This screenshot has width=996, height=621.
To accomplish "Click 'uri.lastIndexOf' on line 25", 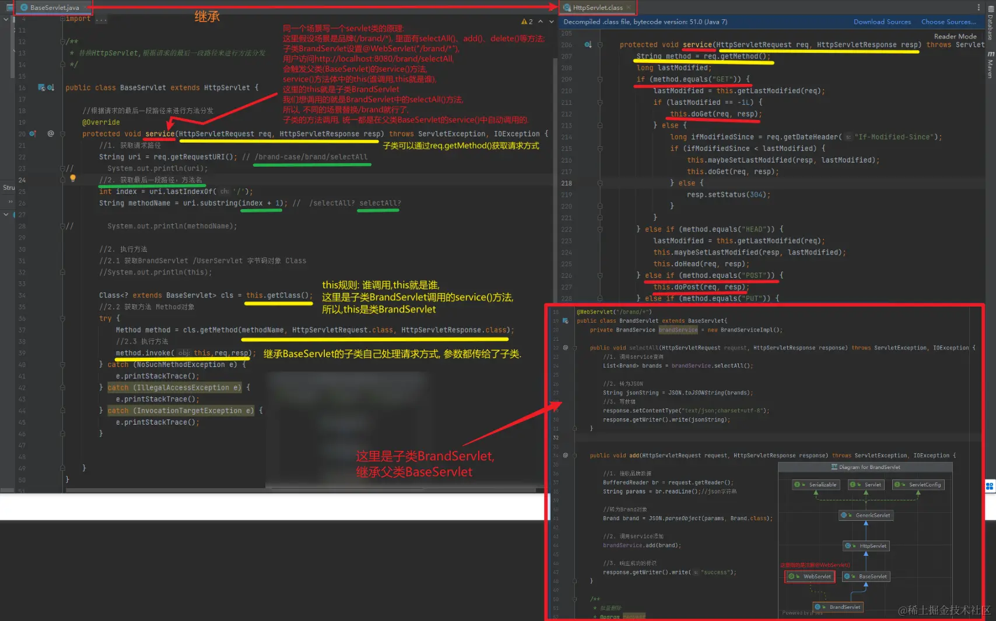I will pyautogui.click(x=182, y=192).
